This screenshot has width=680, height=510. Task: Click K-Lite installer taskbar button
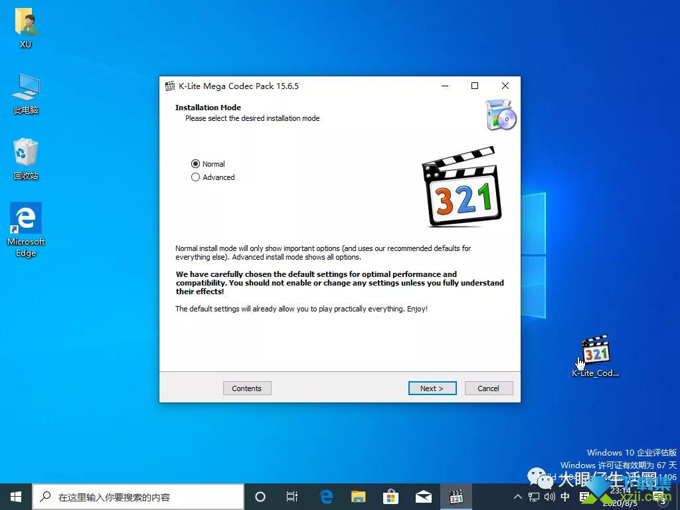[456, 497]
